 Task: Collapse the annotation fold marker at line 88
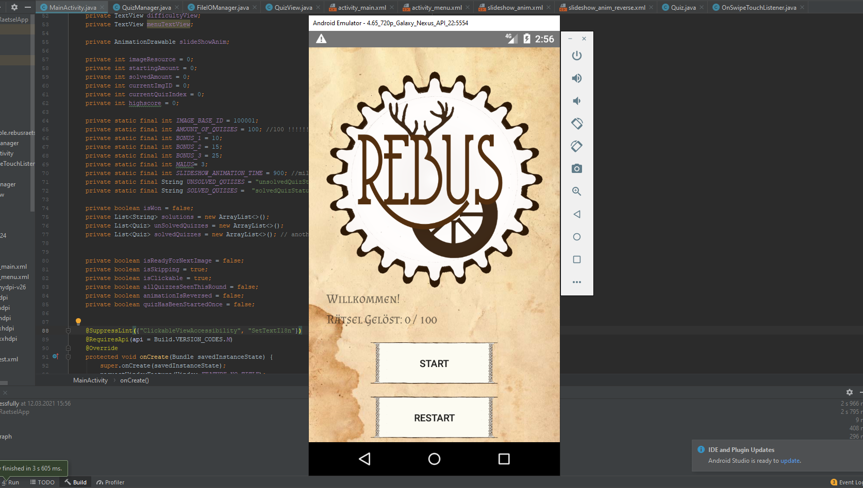68,330
